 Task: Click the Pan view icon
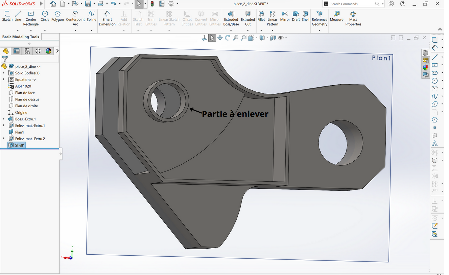click(220, 38)
